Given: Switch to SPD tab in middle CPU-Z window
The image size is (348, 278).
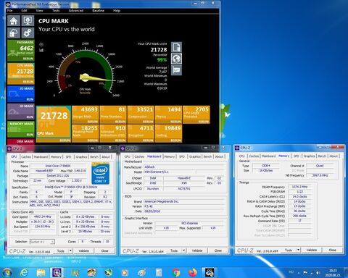Looking at the screenshot, I should pyautogui.click(x=182, y=156).
